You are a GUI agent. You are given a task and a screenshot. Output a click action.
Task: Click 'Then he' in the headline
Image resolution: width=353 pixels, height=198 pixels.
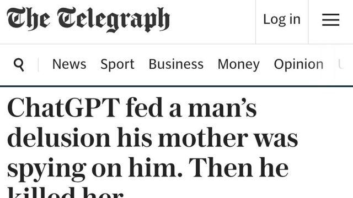tap(238, 167)
